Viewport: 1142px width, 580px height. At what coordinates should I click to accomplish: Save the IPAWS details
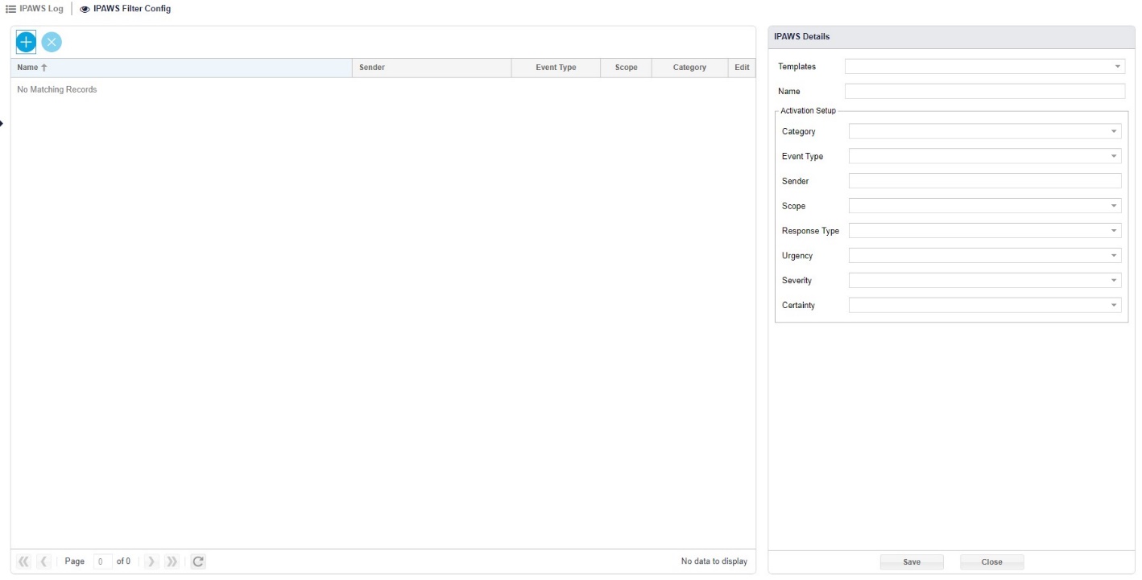(912, 562)
